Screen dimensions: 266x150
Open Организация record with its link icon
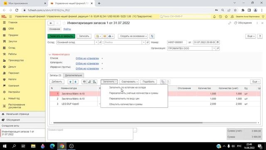click(x=218, y=48)
